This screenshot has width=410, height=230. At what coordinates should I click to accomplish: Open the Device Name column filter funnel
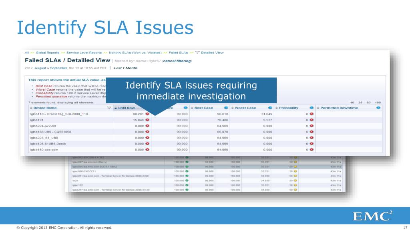point(109,108)
